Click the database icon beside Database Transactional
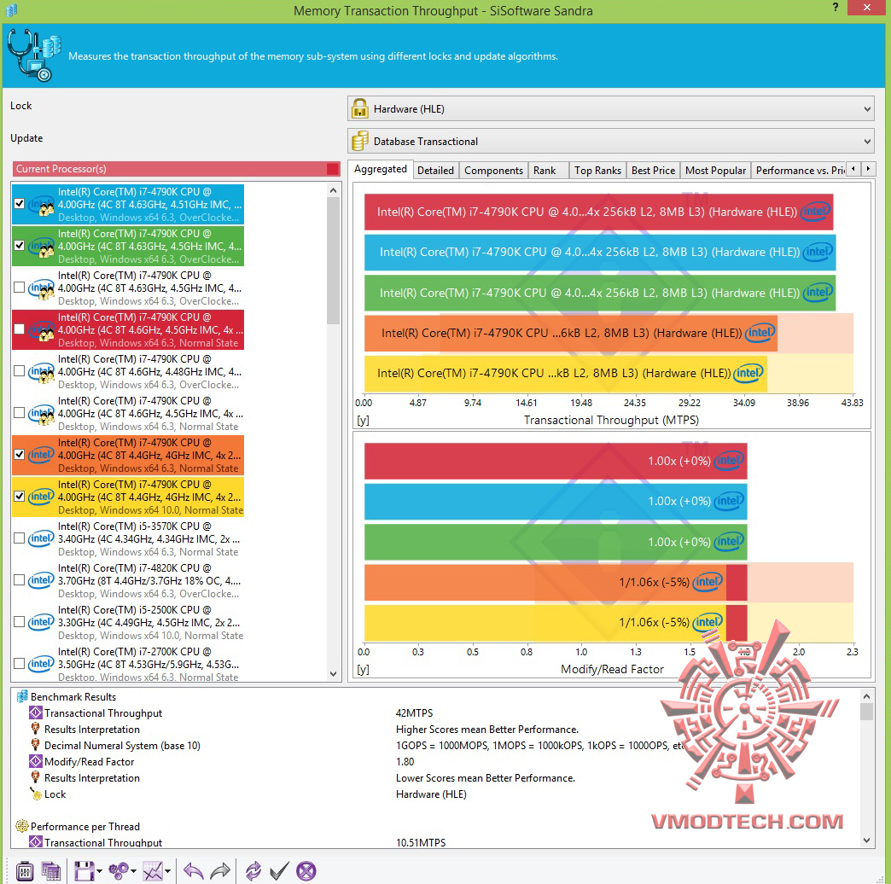The image size is (891, 884). click(x=359, y=141)
